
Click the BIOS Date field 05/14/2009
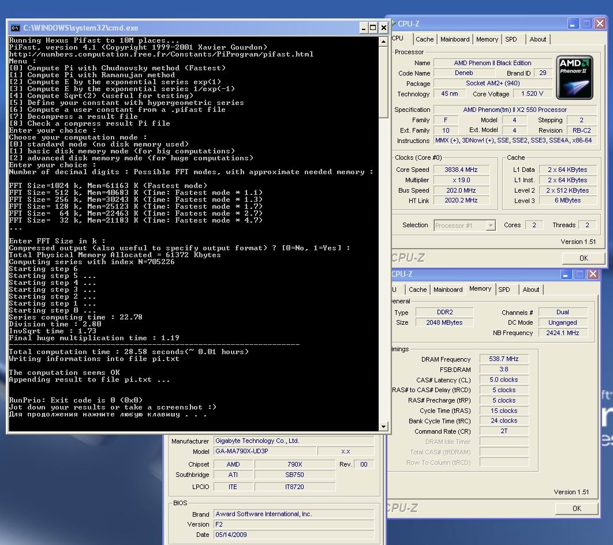[x=294, y=535]
